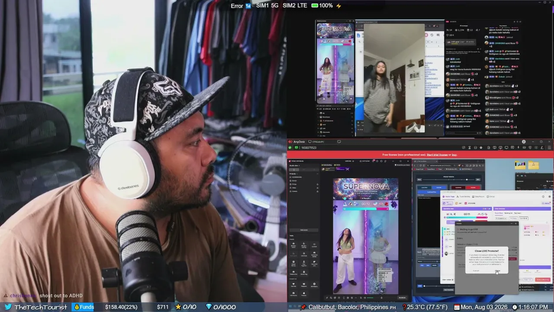
Task: Cancel the Close LIVE Promote dialog
Action: coord(476,271)
